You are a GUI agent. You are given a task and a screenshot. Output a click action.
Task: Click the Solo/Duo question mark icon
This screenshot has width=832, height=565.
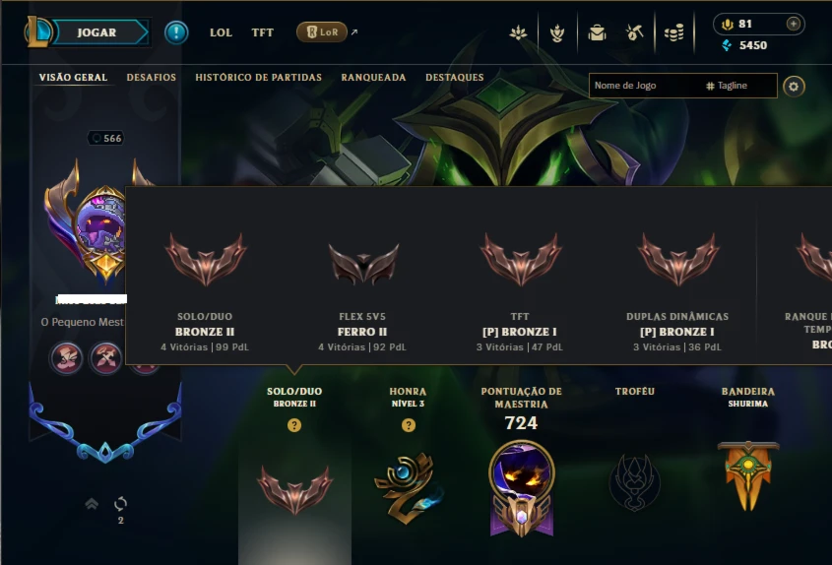tap(294, 425)
